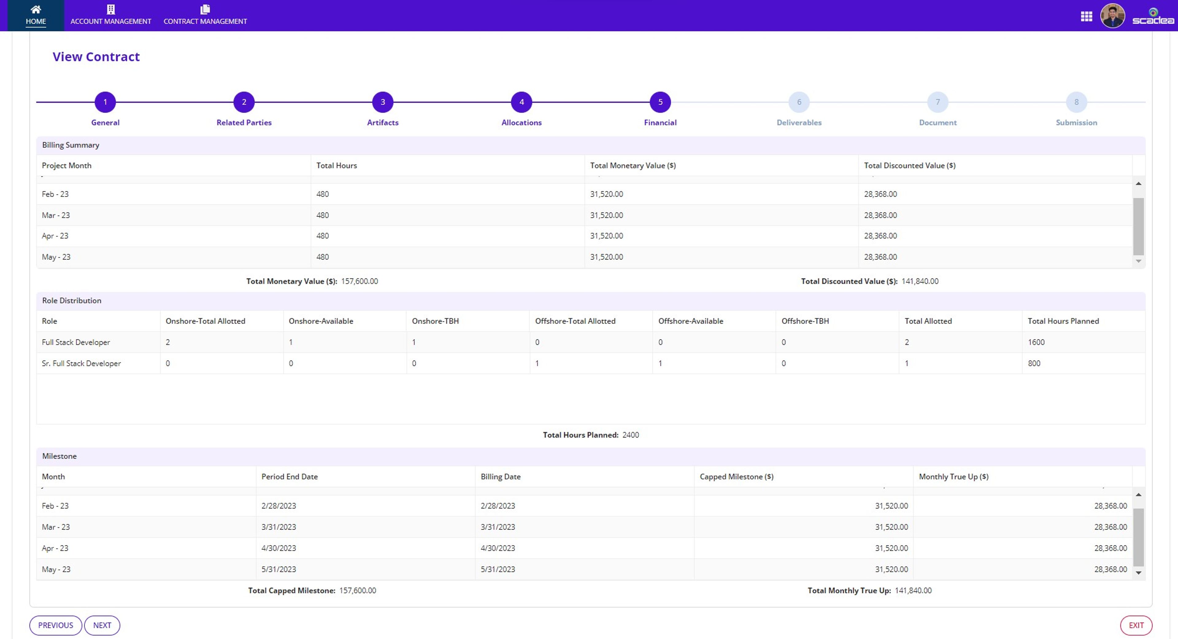Click period end date 4/30/2023 cell
Image resolution: width=1178 pixels, height=639 pixels.
pyautogui.click(x=366, y=548)
